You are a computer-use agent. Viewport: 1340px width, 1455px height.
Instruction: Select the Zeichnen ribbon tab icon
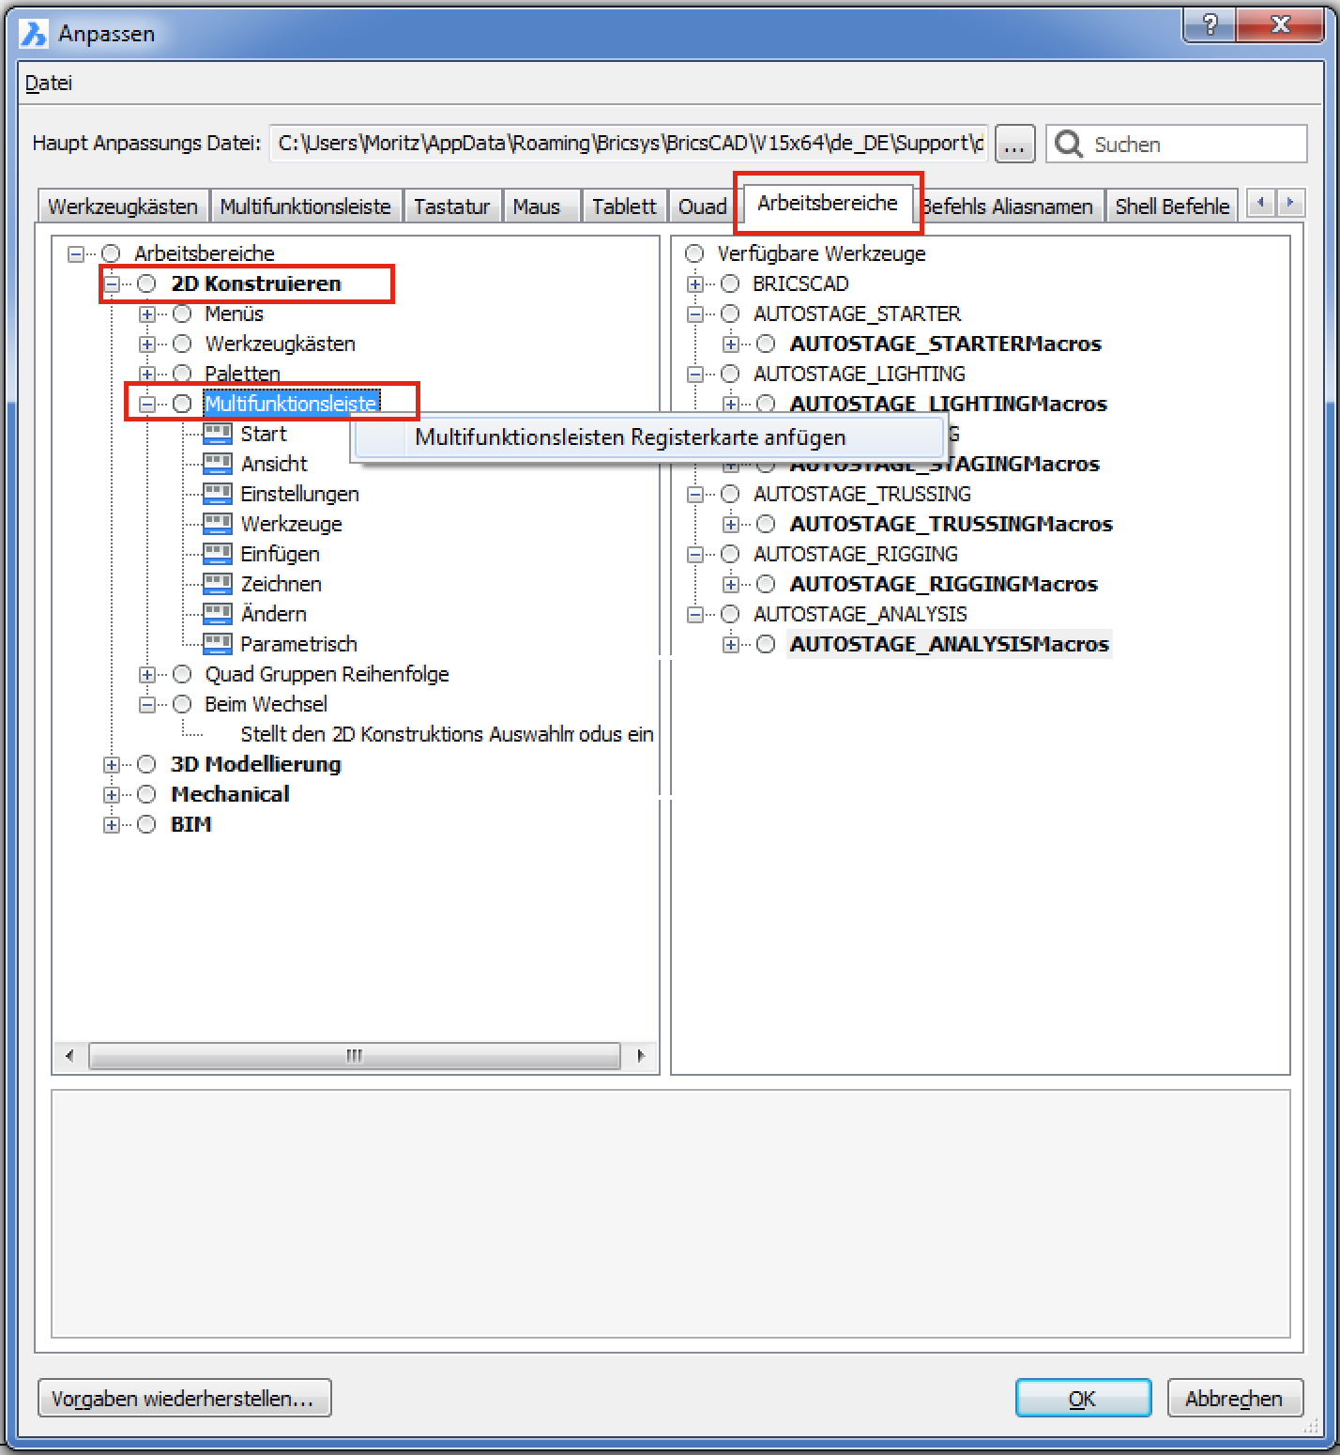[217, 583]
